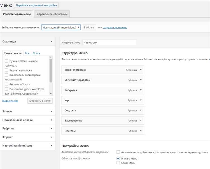
Task: Click the Добавить в меню button
Action: [x=40, y=101]
